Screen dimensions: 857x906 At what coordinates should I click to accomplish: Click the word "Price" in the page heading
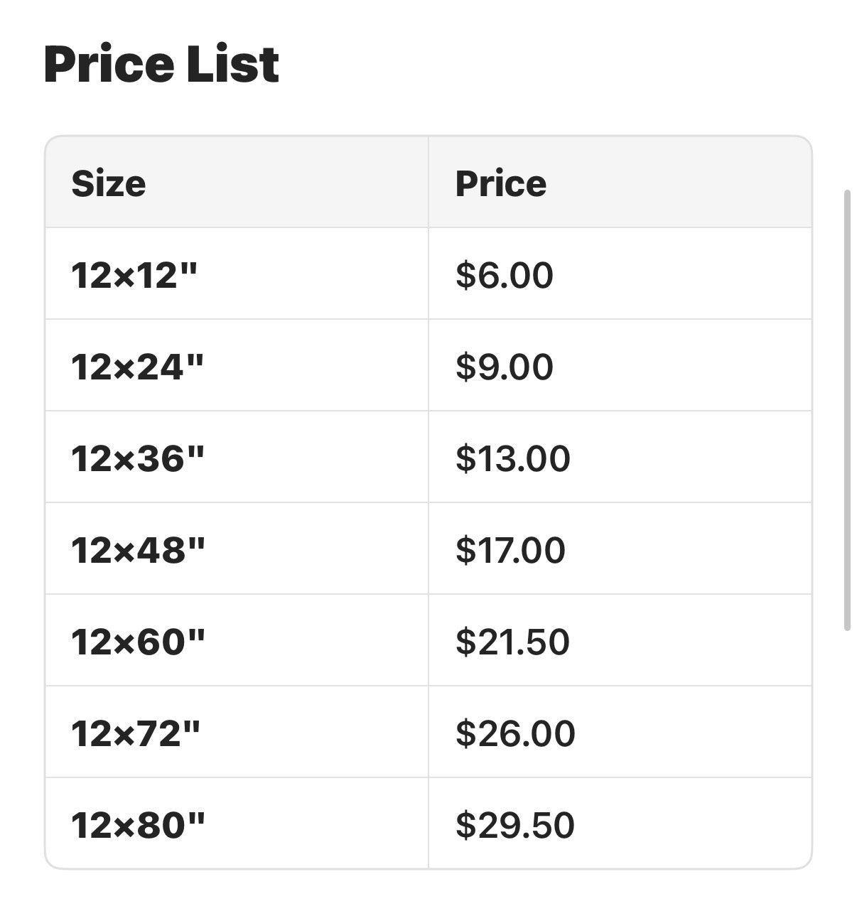[x=109, y=64]
